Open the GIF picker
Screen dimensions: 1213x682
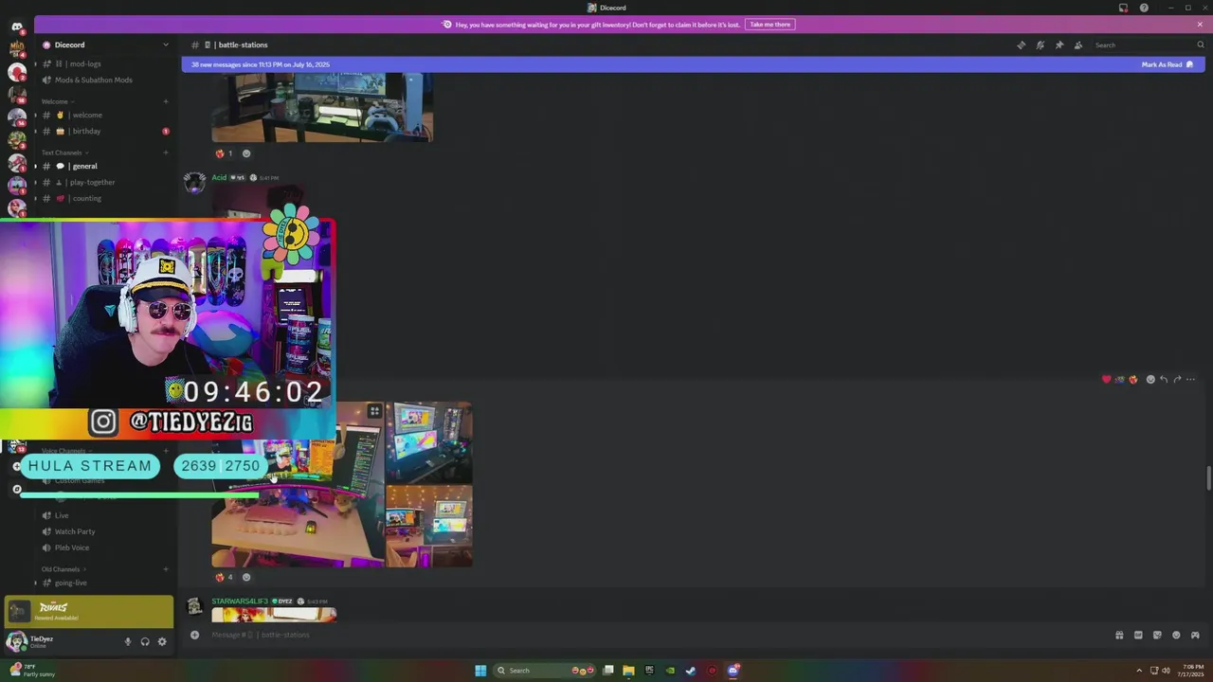click(x=1138, y=635)
